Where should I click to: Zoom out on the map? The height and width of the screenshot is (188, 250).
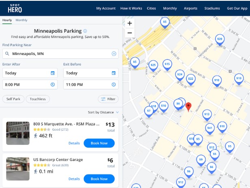tap(129, 33)
